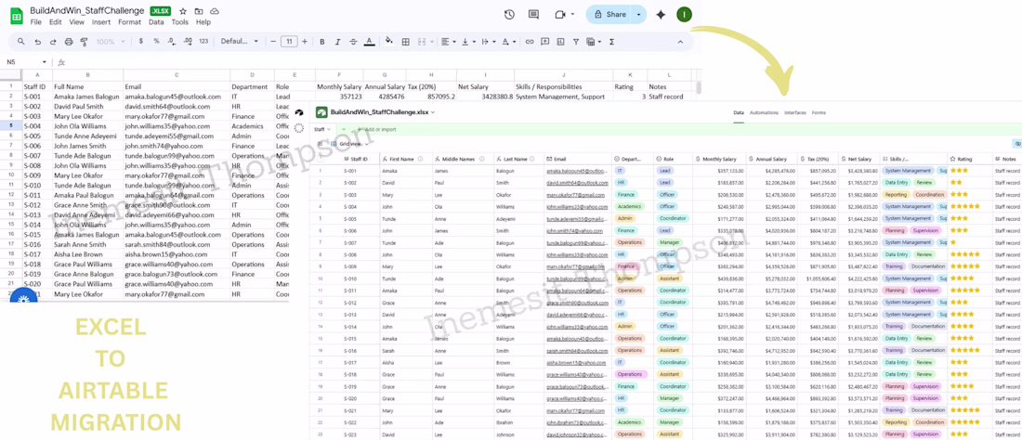Viewport: 1022px width, 440px height.
Task: Open the File menu
Action: (x=36, y=22)
